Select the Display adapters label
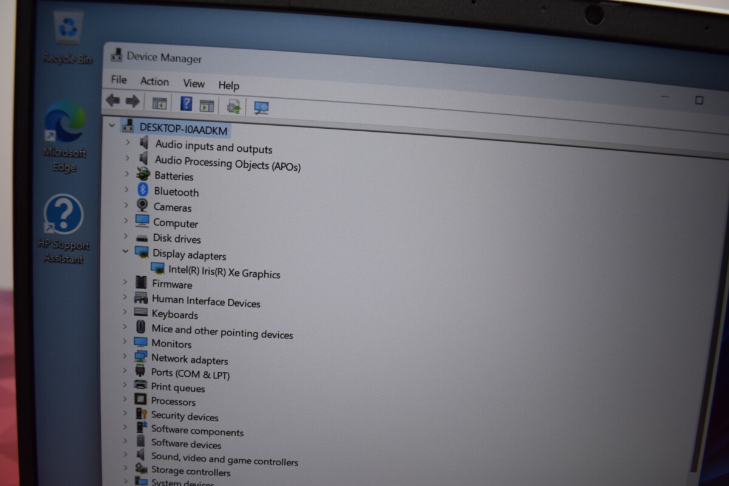Screen dimensions: 729x486 click(x=189, y=255)
